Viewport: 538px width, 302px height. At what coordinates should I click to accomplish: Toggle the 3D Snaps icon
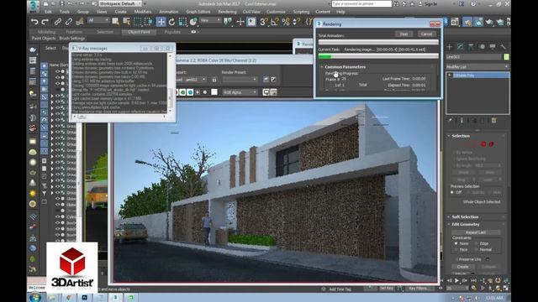tap(263, 22)
